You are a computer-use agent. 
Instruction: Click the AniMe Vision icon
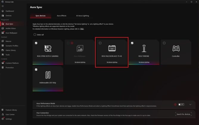click(3, 28)
